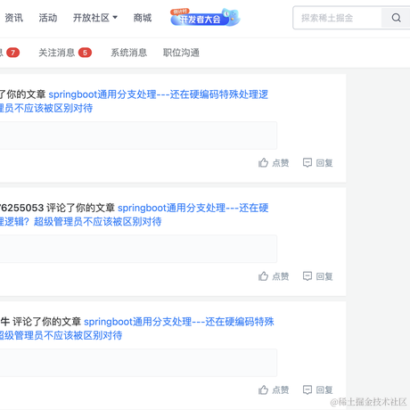410x410 pixels.
Task: Click the comment box under 牛's notification
Action: pos(138,363)
